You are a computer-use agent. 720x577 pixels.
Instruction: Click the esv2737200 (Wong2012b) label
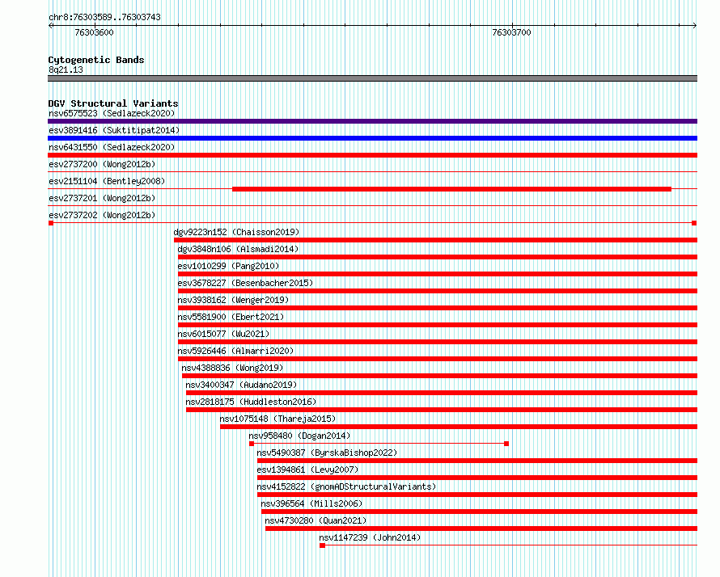(102, 164)
